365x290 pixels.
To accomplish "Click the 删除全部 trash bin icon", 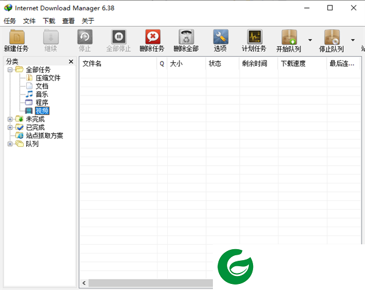I will (186, 37).
